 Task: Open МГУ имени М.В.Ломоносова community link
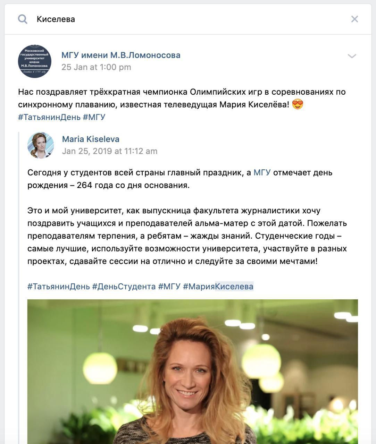[x=121, y=55]
